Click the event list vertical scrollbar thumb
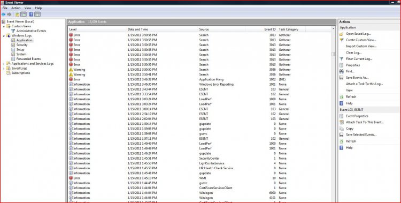 pos(333,54)
